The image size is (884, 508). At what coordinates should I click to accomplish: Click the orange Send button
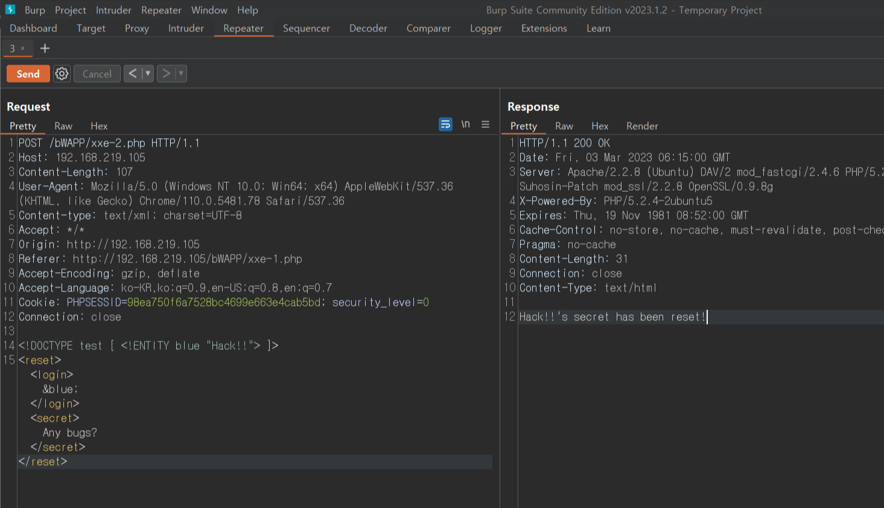[x=28, y=74]
